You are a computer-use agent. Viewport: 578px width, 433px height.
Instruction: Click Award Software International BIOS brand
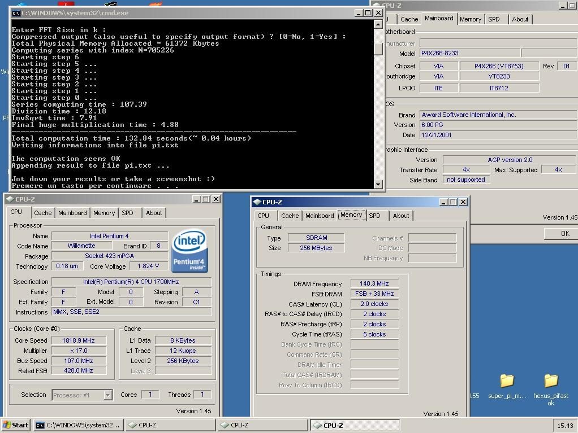498,115
